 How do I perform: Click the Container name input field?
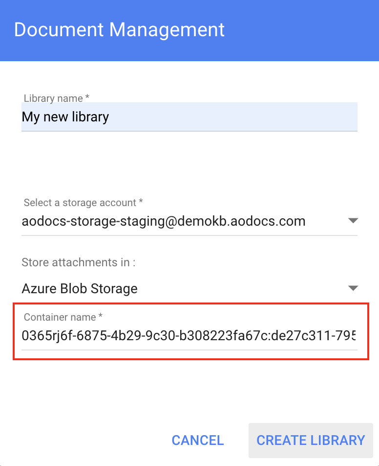(x=189, y=336)
